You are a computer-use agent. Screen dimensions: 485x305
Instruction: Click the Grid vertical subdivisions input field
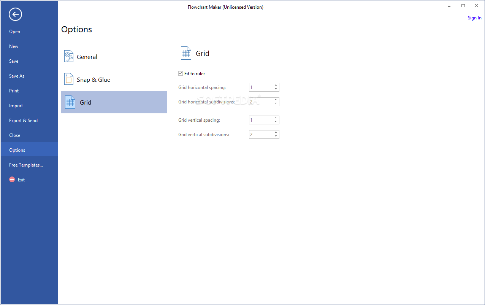point(261,135)
